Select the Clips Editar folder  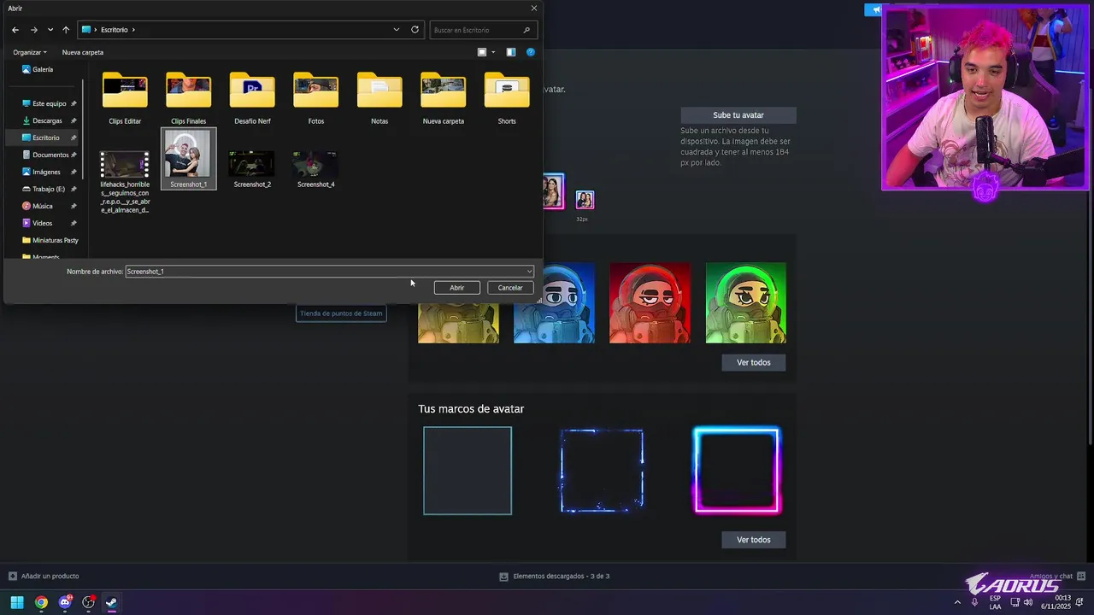tap(125, 98)
